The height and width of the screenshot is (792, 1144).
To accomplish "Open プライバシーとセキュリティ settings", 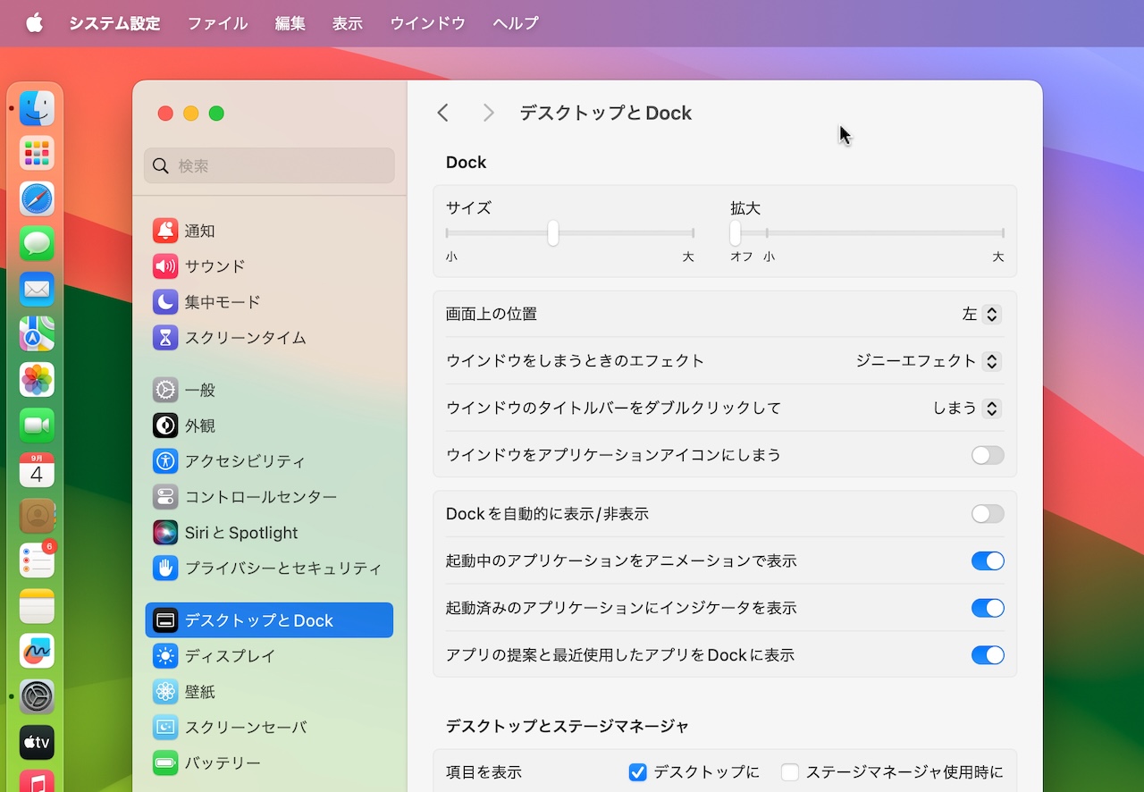I will 269,569.
